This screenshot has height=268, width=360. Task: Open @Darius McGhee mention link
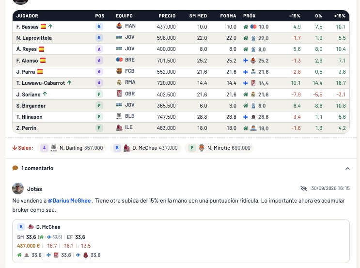(x=69, y=201)
